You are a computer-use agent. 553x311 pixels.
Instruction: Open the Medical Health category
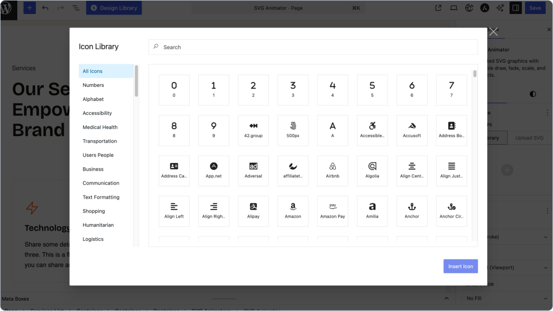click(x=106, y=127)
